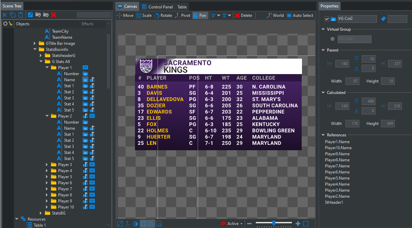Viewport: 412px width, 228px height.
Task: Open the Table tab
Action: (x=182, y=7)
